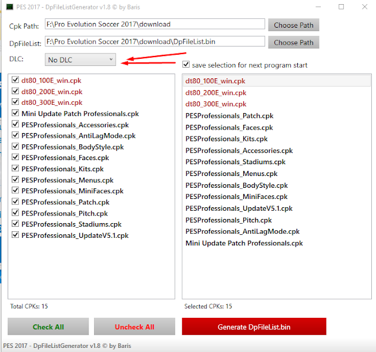Toggle PESProfessionals_Menus.cpk checkbox
Image resolution: width=376 pixels, height=352 pixels.
[x=15, y=180]
